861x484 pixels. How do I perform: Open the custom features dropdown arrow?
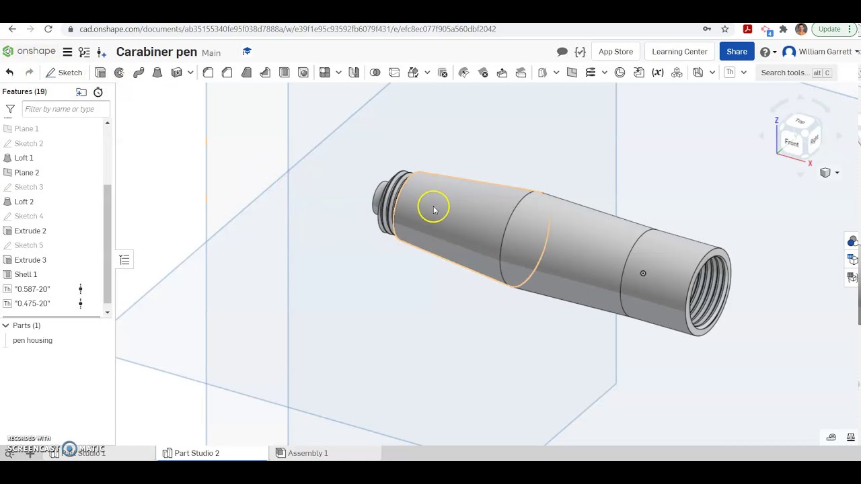click(743, 73)
